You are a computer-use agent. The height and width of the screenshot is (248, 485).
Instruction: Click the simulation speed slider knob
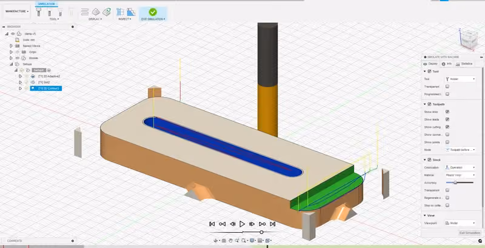coord(262,232)
